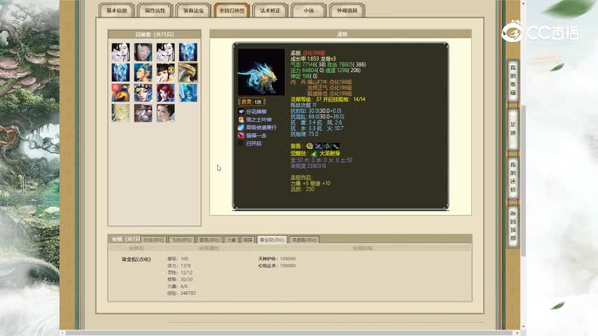The width and height of the screenshot is (598, 336).
Task: Open the 属性抗性 tab
Action: point(155,10)
